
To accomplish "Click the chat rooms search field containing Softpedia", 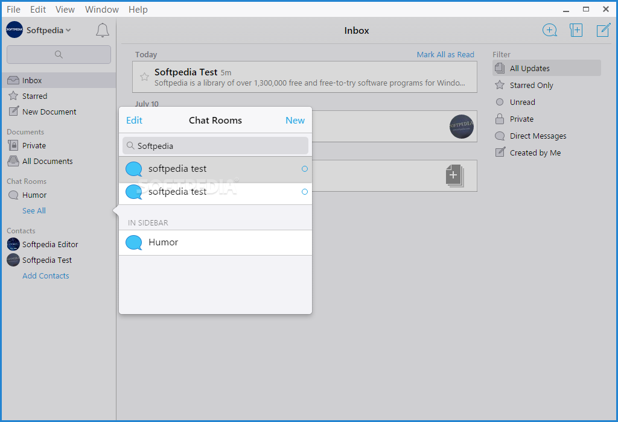I will [215, 146].
